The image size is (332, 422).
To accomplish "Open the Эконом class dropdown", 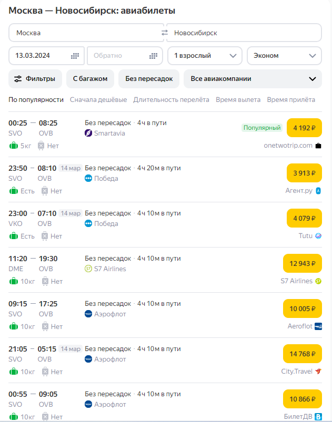I will pyautogui.click(x=284, y=56).
